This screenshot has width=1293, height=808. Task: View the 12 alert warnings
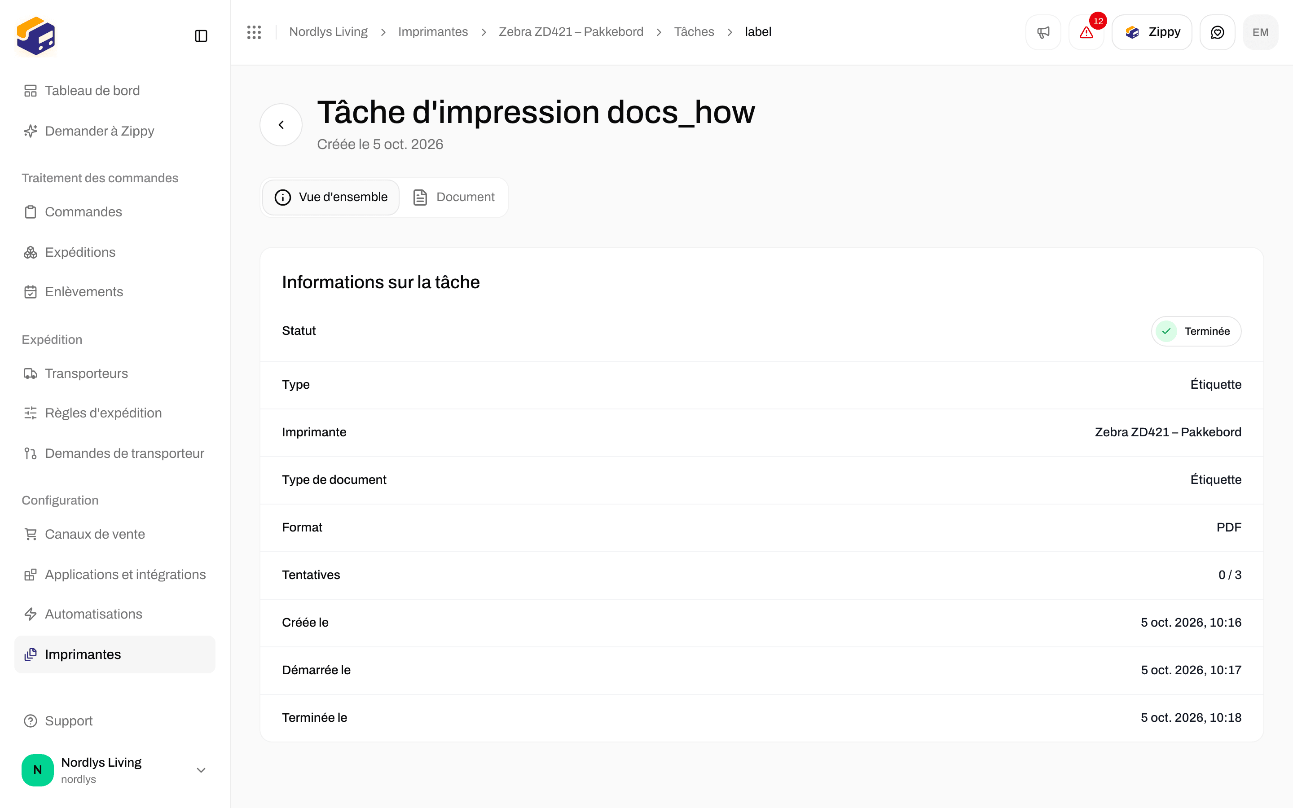1086,32
